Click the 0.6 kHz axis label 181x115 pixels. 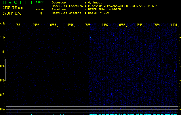tap(2, 109)
